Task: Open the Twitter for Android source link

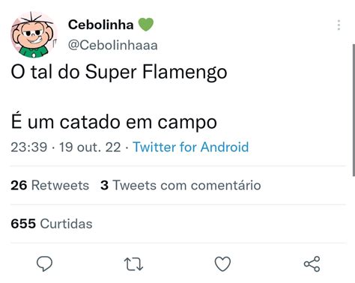Action: pos(191,147)
